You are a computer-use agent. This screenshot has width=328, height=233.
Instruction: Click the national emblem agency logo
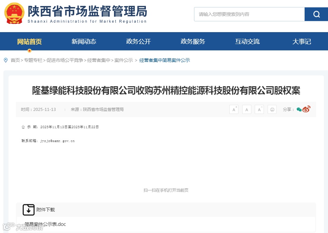[x=13, y=14]
